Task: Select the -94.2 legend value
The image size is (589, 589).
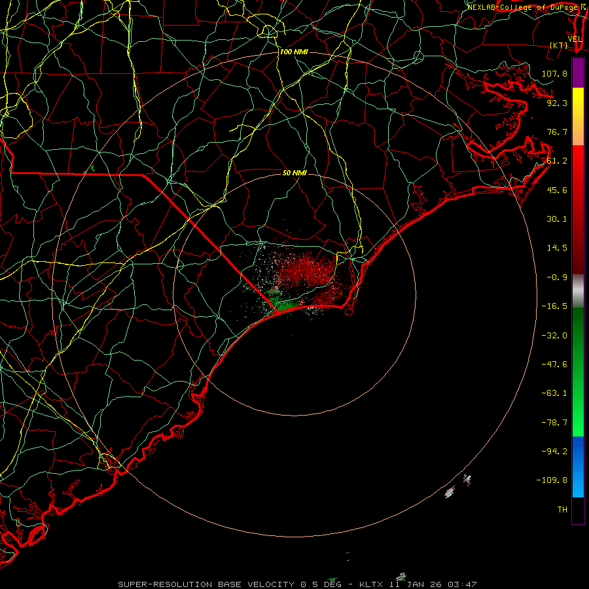Action: coord(554,452)
